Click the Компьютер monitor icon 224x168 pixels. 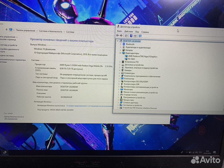click(122, 78)
